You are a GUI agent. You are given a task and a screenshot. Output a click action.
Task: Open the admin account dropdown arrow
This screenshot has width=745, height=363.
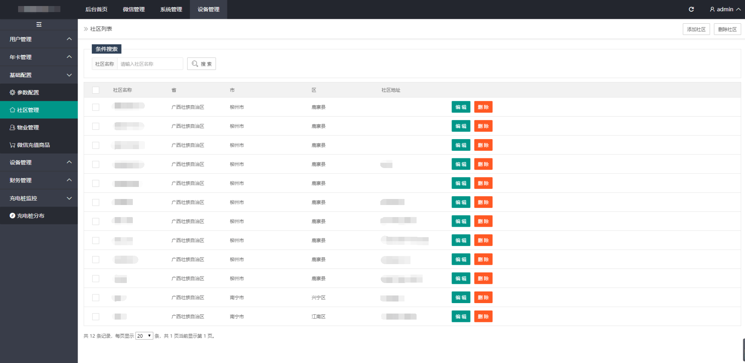pos(739,9)
